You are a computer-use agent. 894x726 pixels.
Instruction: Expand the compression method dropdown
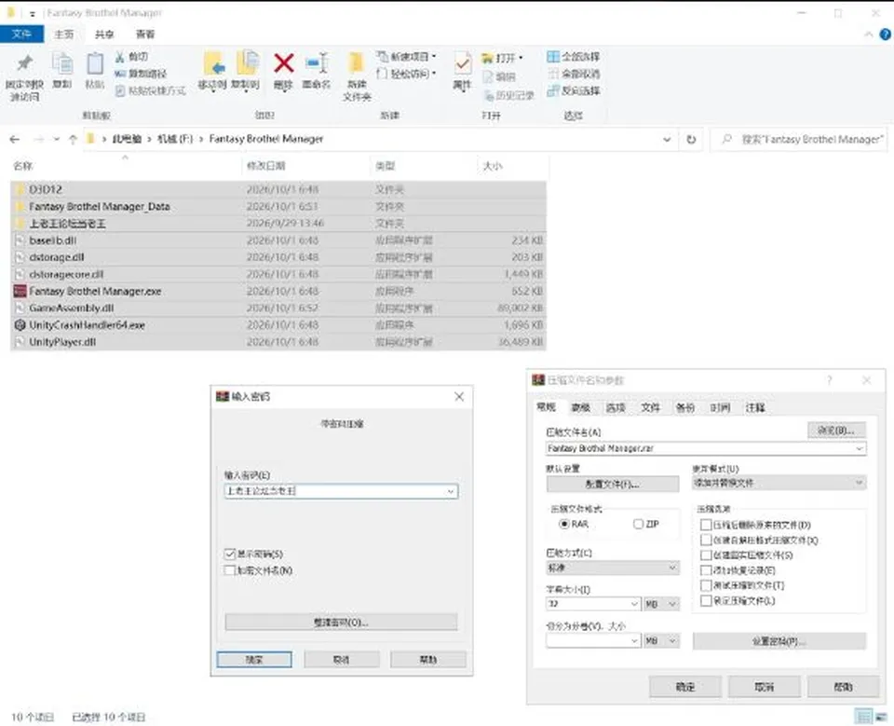(613, 568)
